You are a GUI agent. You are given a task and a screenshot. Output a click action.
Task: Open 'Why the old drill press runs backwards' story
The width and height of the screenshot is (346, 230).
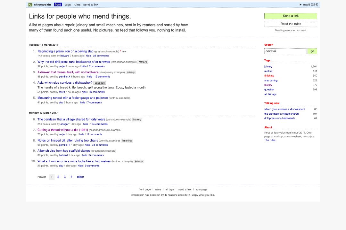(74, 62)
